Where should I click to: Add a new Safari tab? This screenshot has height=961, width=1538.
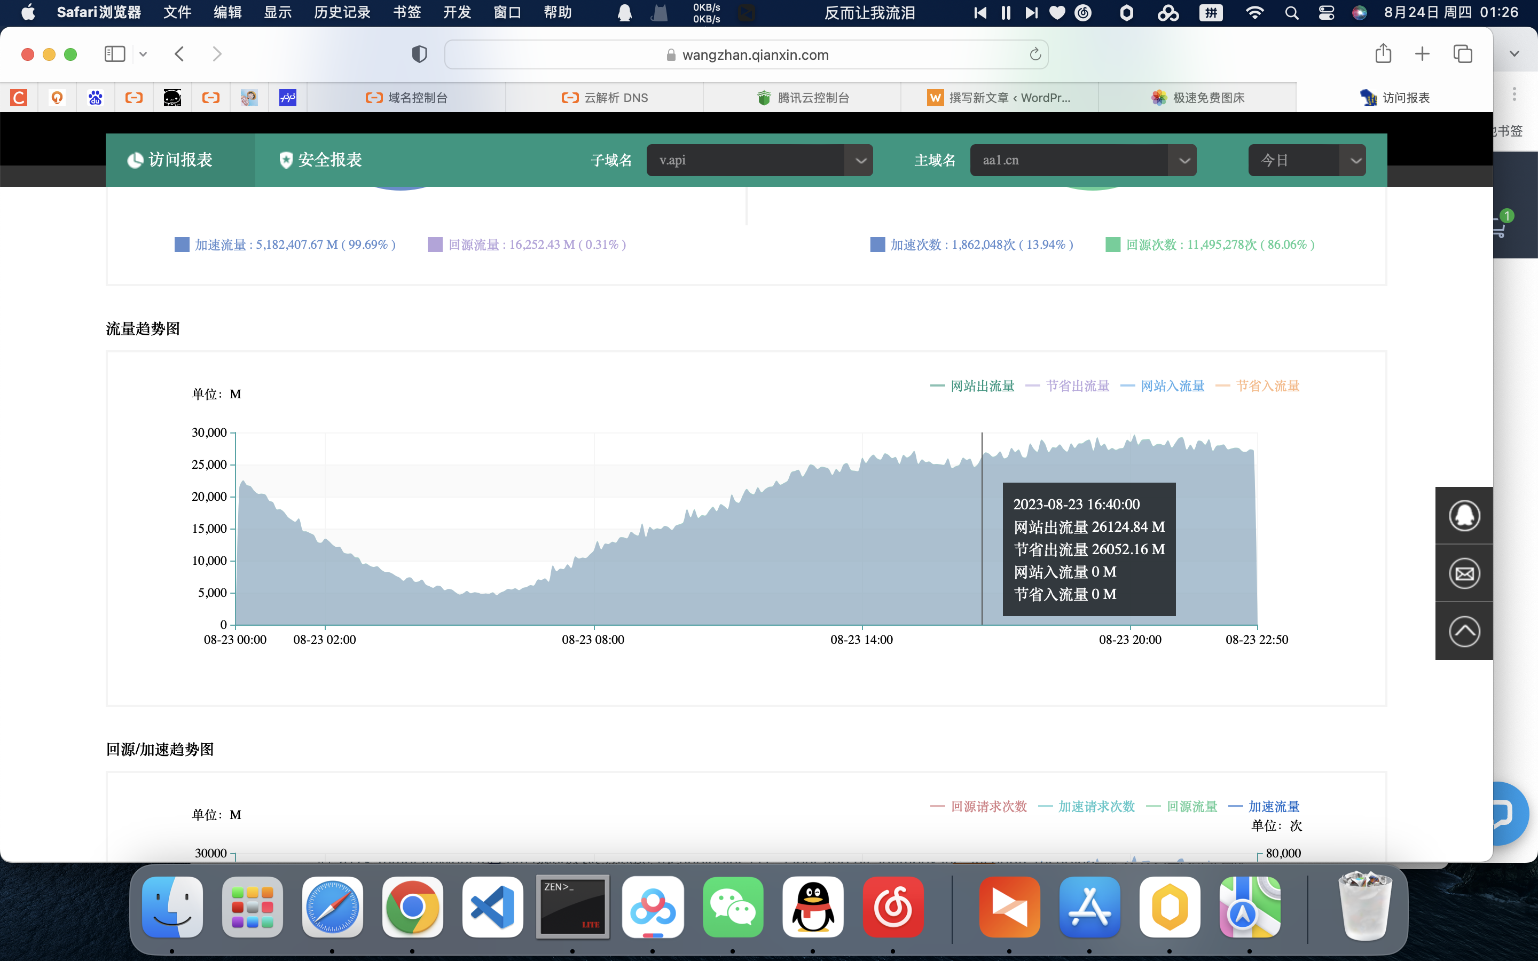1422,54
